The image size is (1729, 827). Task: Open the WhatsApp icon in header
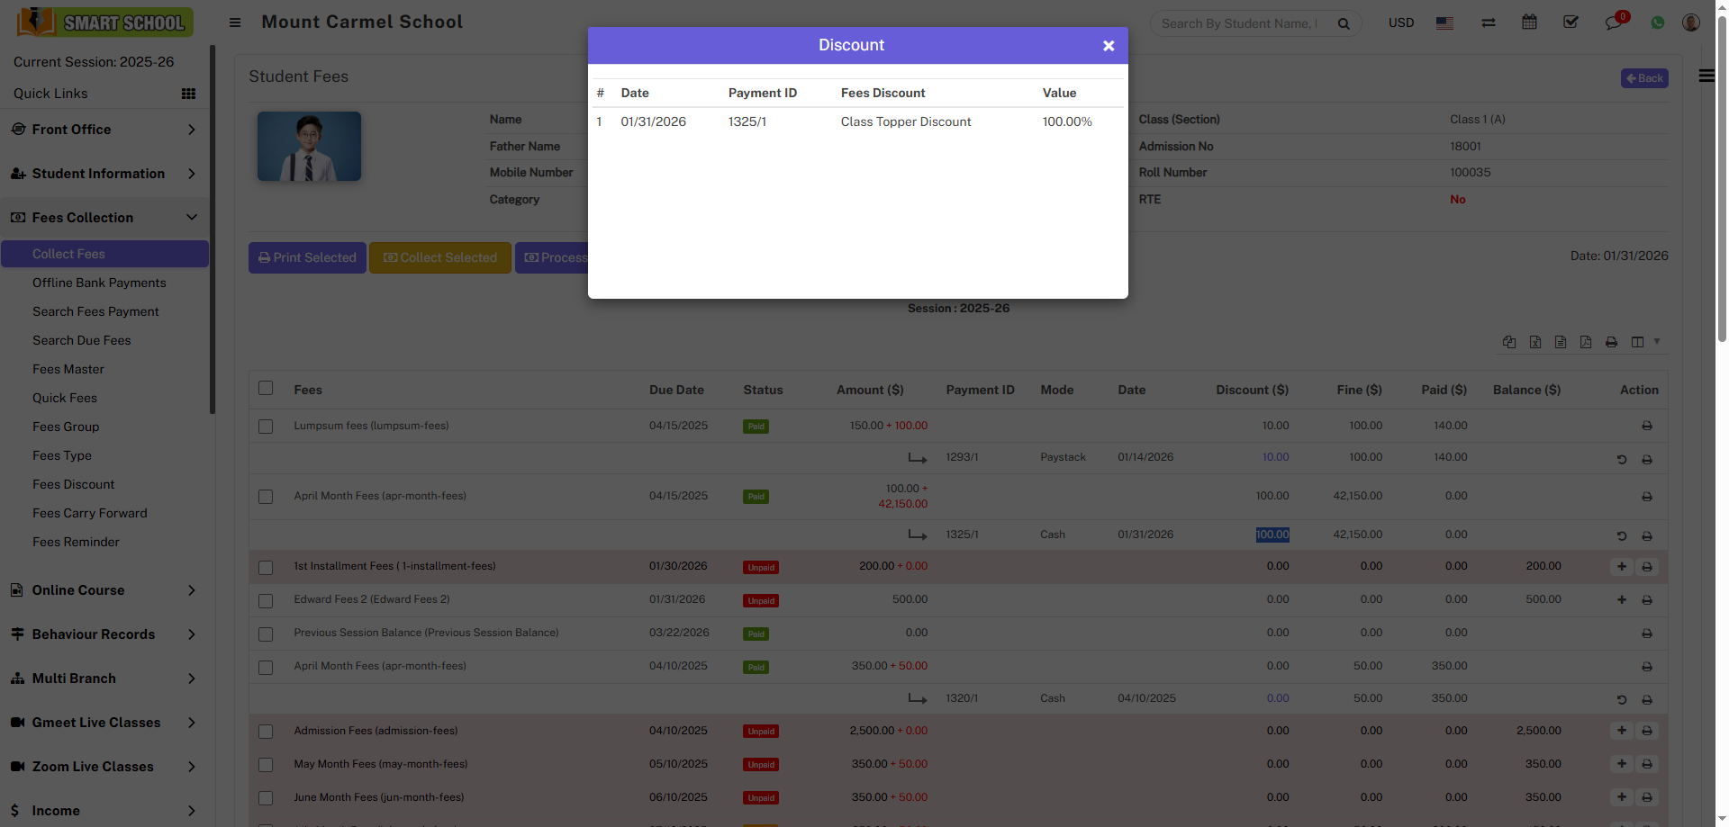[1658, 22]
